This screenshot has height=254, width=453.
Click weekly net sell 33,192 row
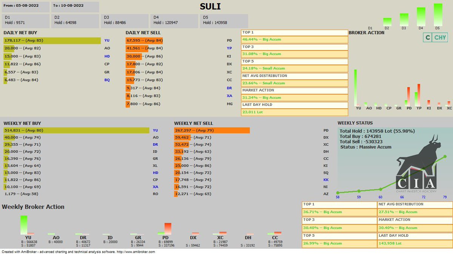(252, 152)
